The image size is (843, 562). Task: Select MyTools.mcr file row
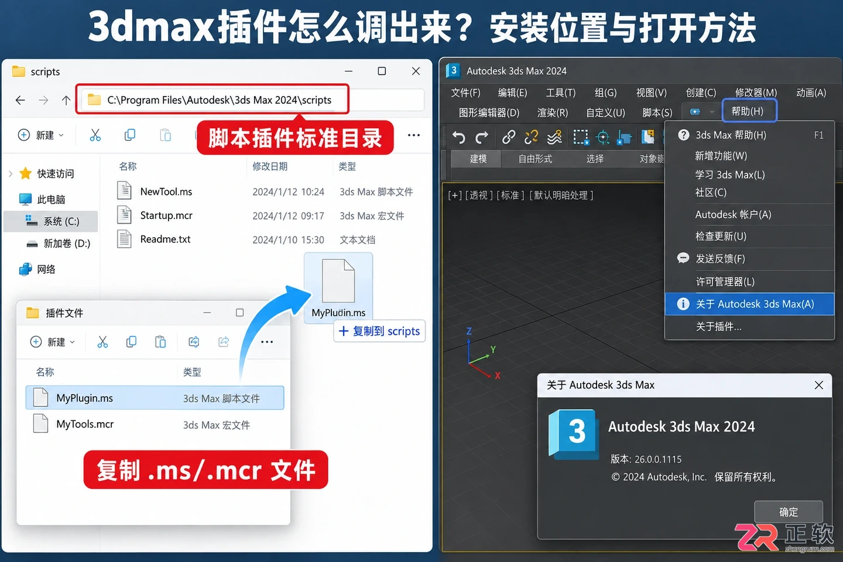[155, 424]
